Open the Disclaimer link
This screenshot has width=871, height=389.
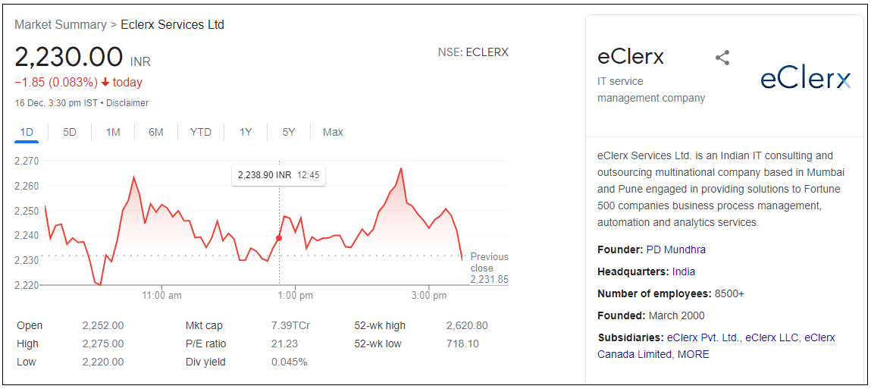click(x=127, y=103)
